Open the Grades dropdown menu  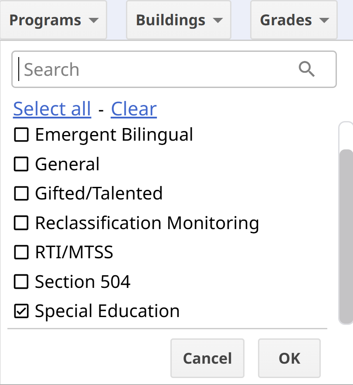[293, 20]
